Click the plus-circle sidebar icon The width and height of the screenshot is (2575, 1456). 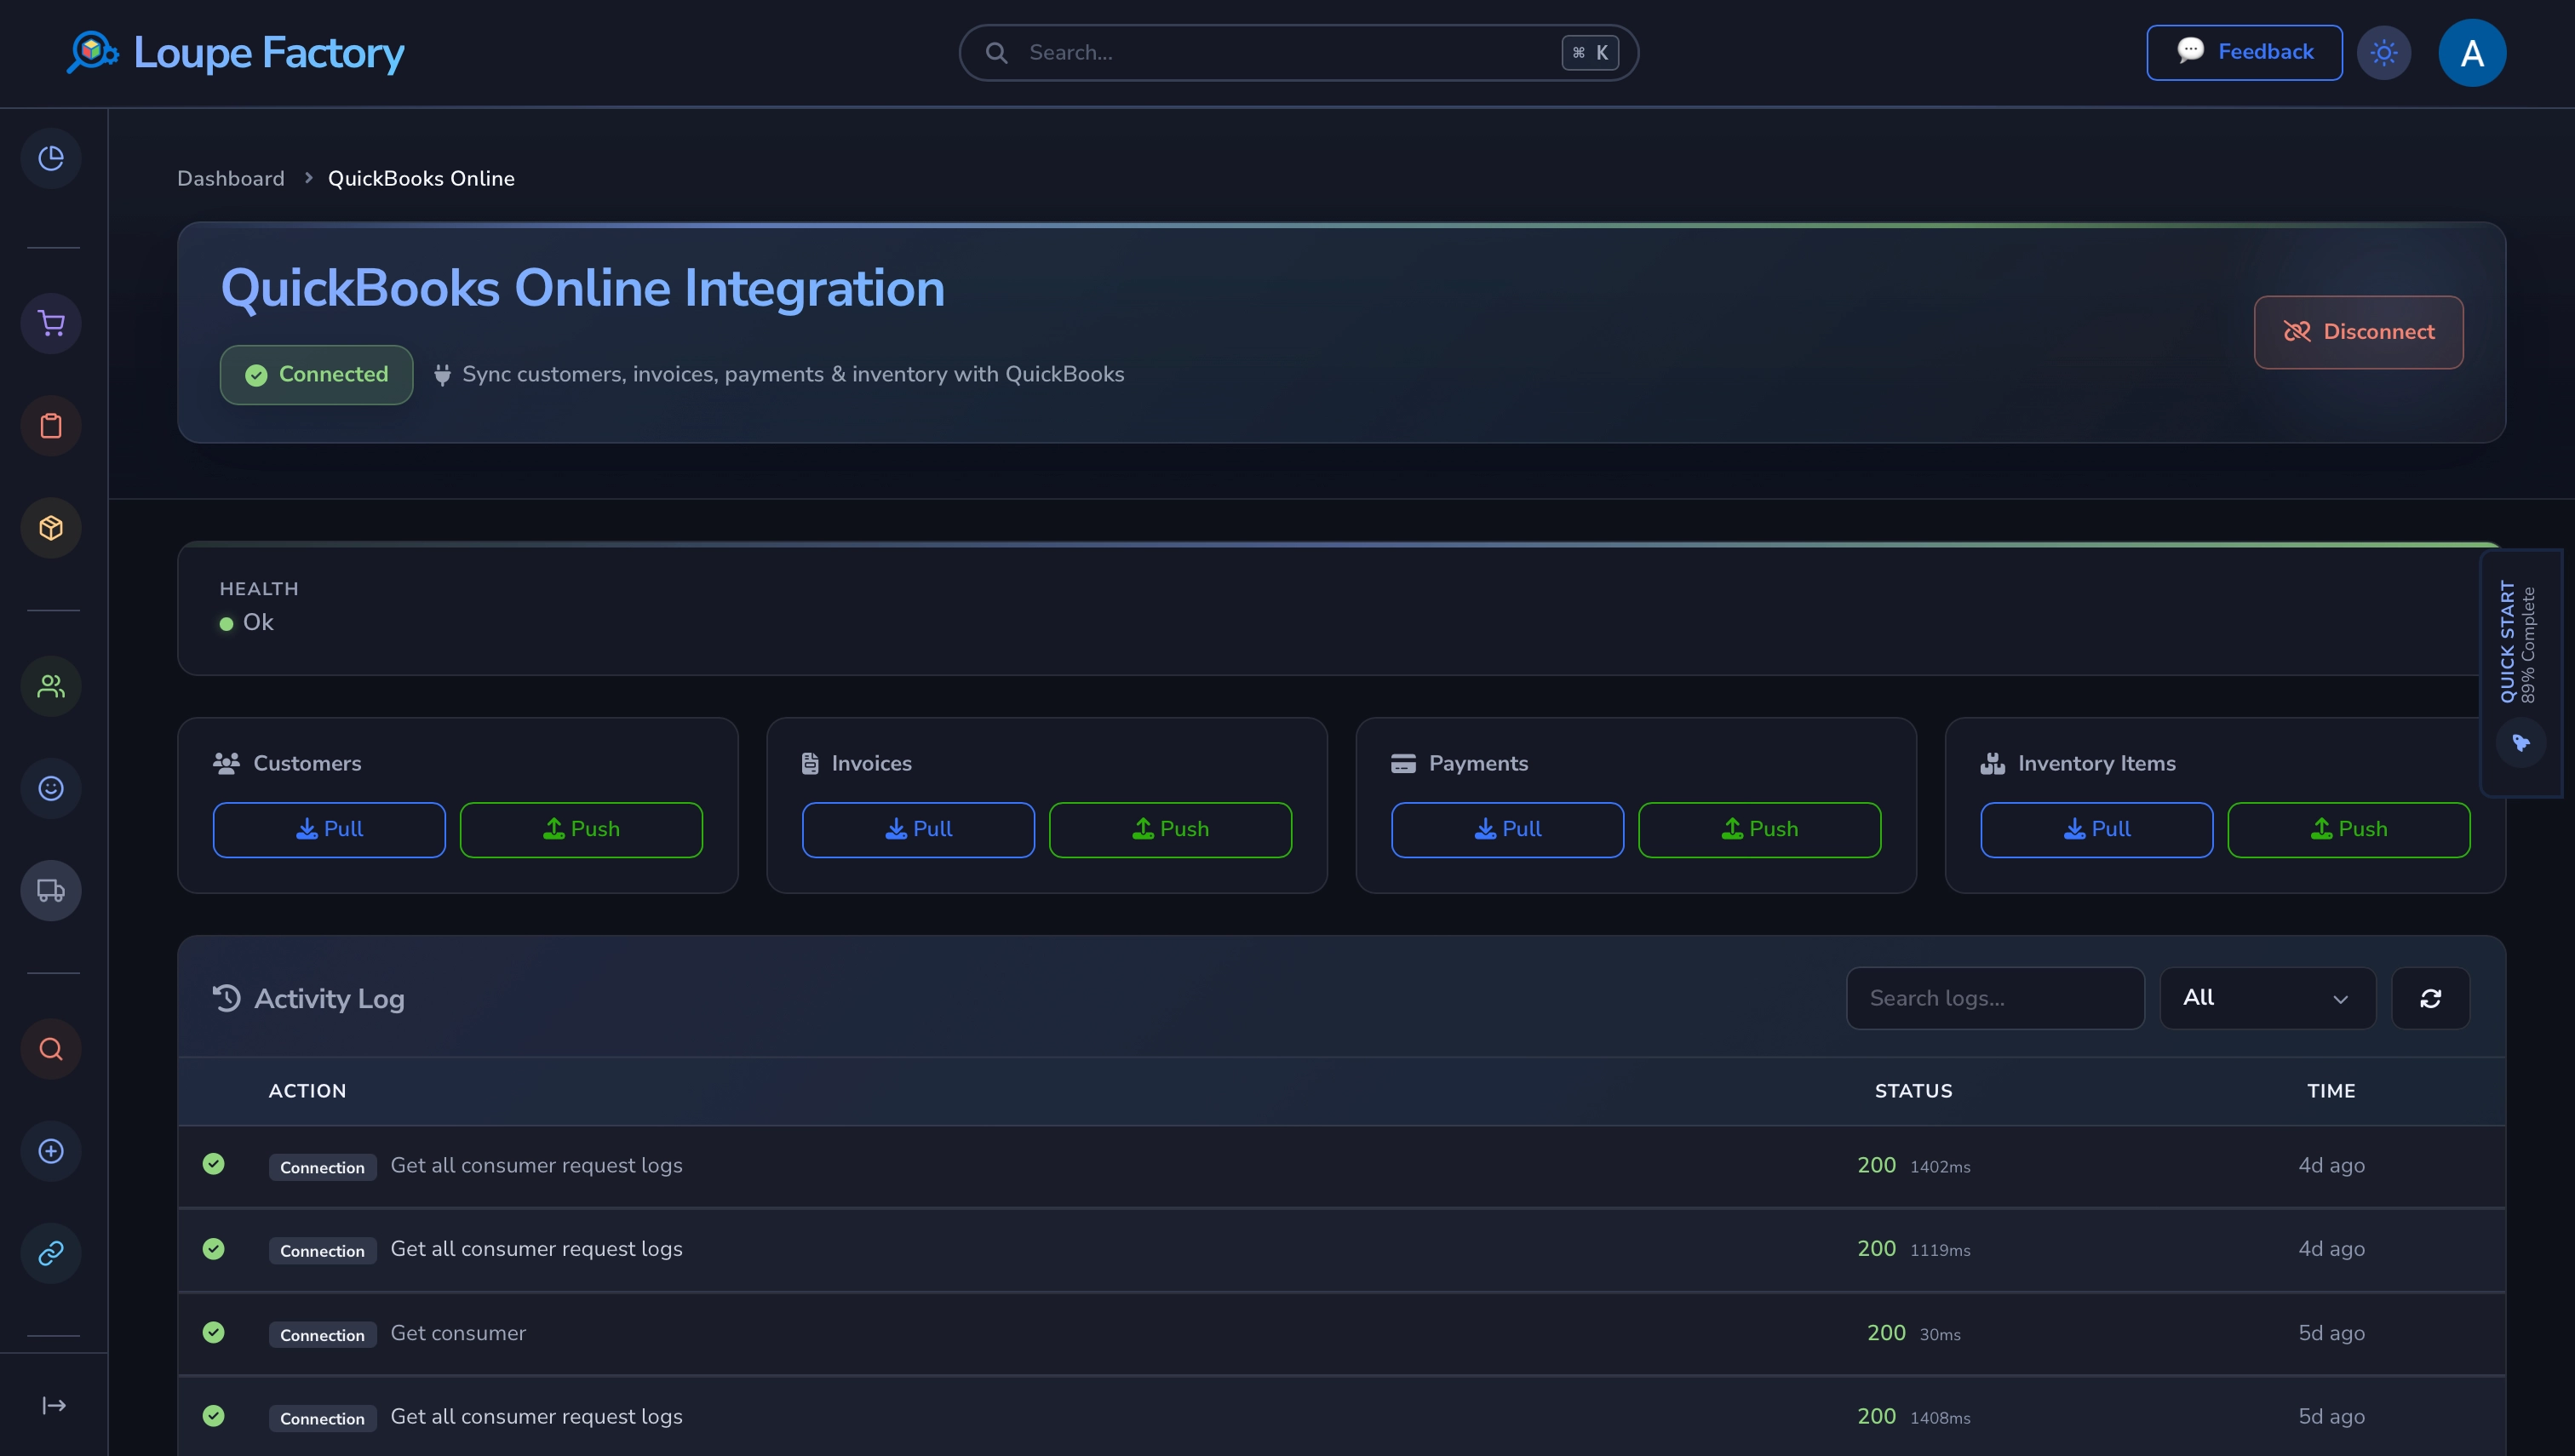tap(51, 1151)
